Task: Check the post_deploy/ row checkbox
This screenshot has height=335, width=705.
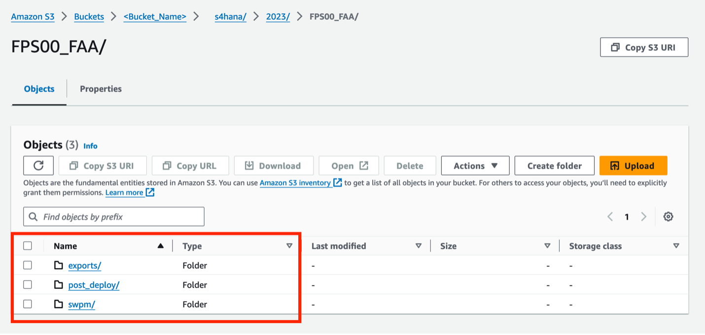Action: tap(28, 285)
